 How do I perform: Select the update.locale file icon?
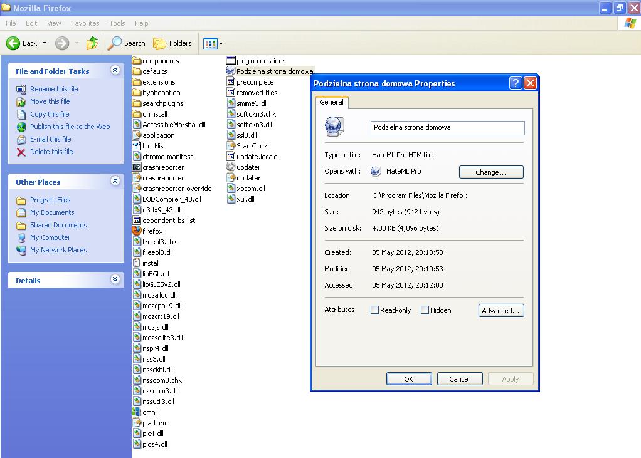(231, 156)
